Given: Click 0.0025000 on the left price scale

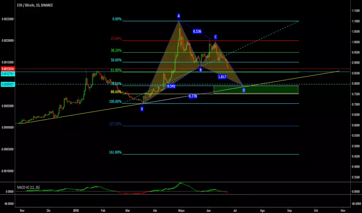Looking at the screenshot, I should click(8, 19).
